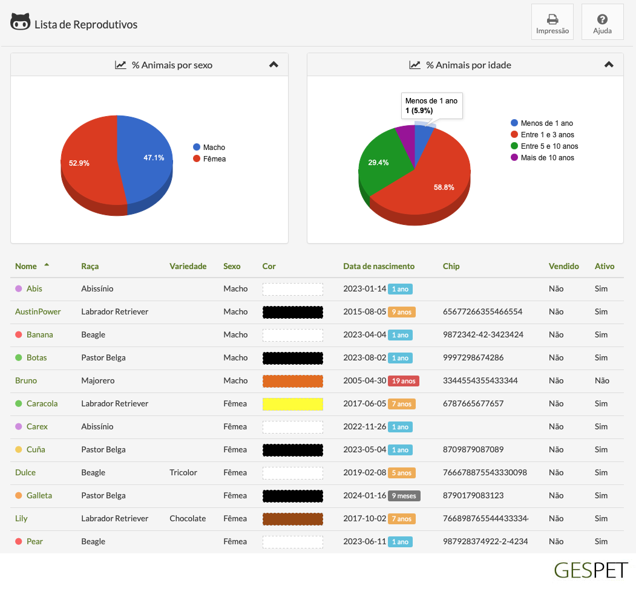Click the white color swatch for Abis
636x589 pixels.
(293, 289)
